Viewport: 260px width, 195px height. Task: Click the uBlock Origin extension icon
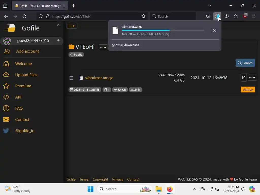[245, 16]
